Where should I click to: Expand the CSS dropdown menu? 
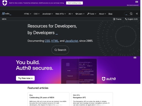[37, 14]
